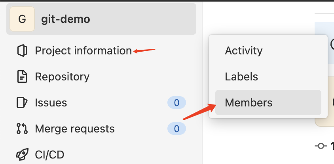This screenshot has width=334, height=164.
Task: Click the Merge requests count badge
Action: [x=176, y=129]
